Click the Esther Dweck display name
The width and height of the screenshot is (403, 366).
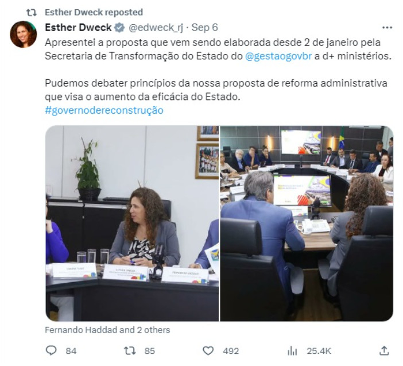pyautogui.click(x=78, y=27)
